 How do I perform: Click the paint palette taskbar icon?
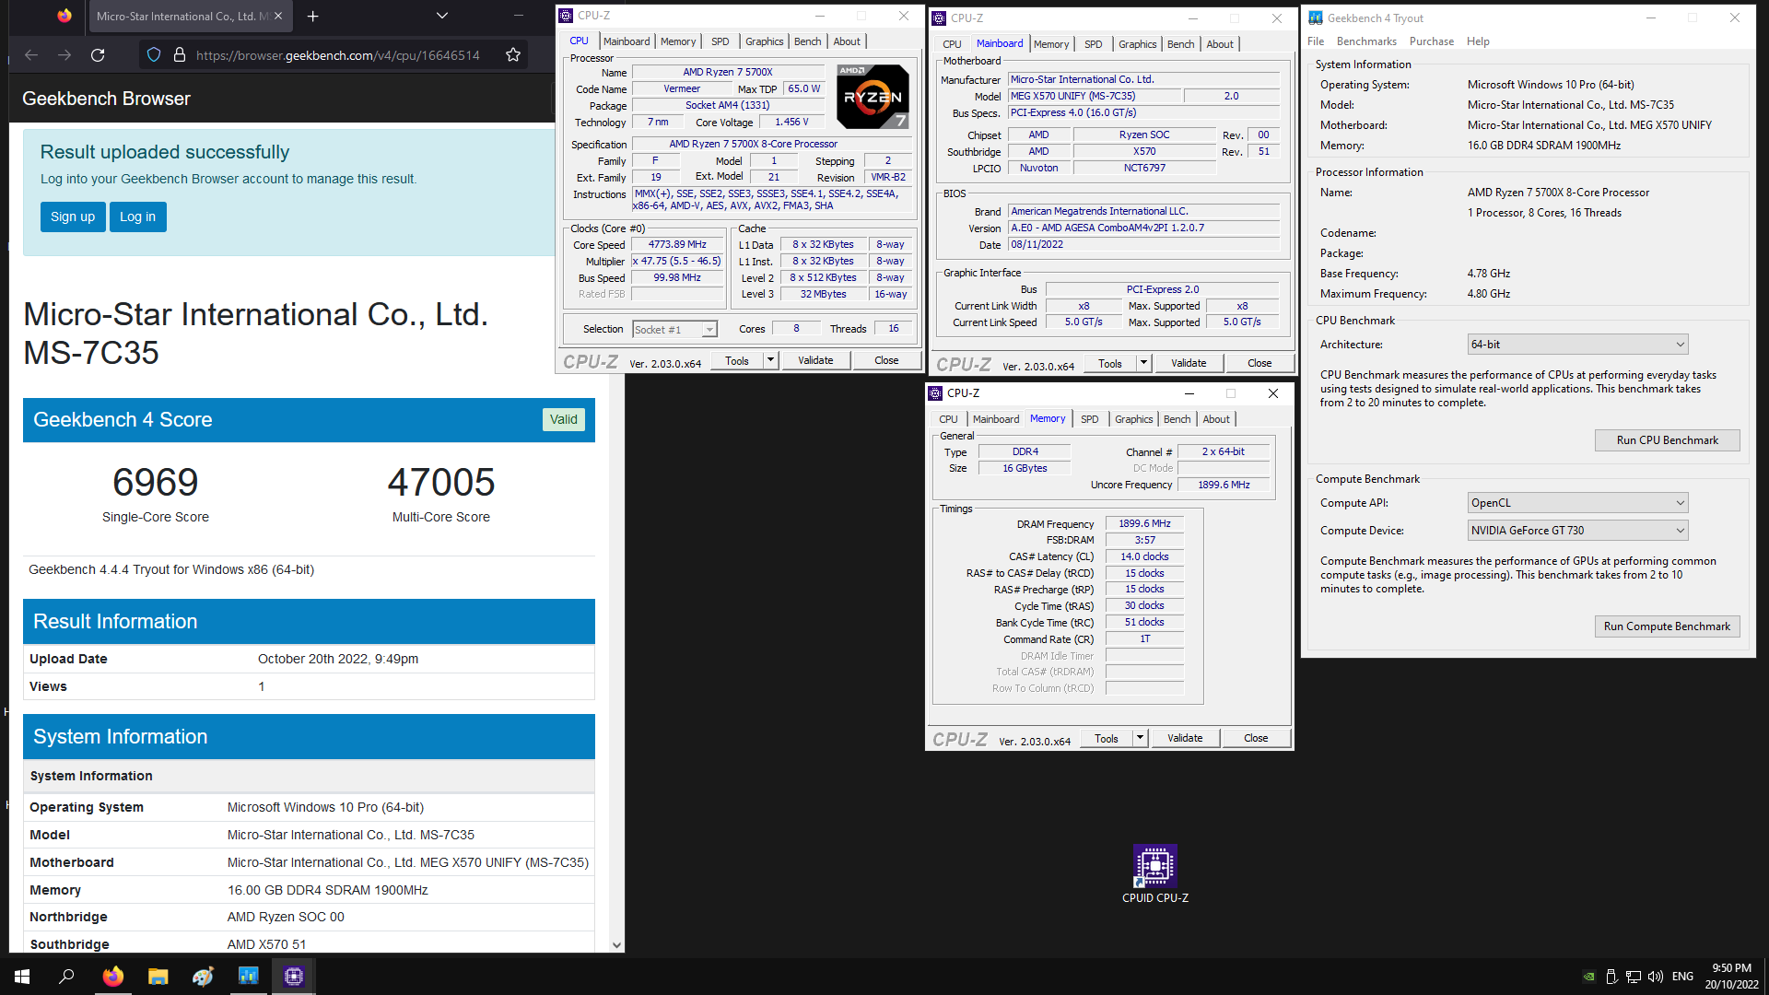coord(203,977)
